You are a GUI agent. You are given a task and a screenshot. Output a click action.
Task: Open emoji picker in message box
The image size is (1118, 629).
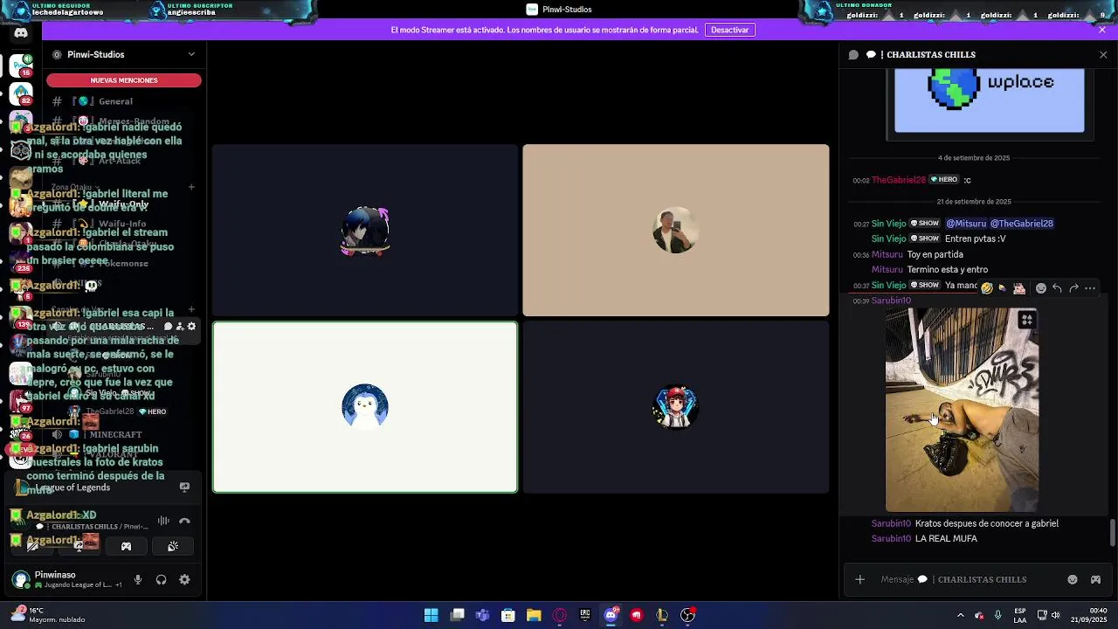(x=1073, y=579)
